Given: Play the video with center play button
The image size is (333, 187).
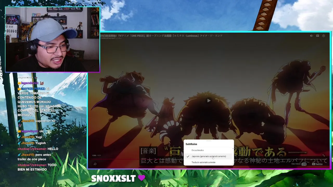Looking at the screenshot, I should tap(209, 101).
